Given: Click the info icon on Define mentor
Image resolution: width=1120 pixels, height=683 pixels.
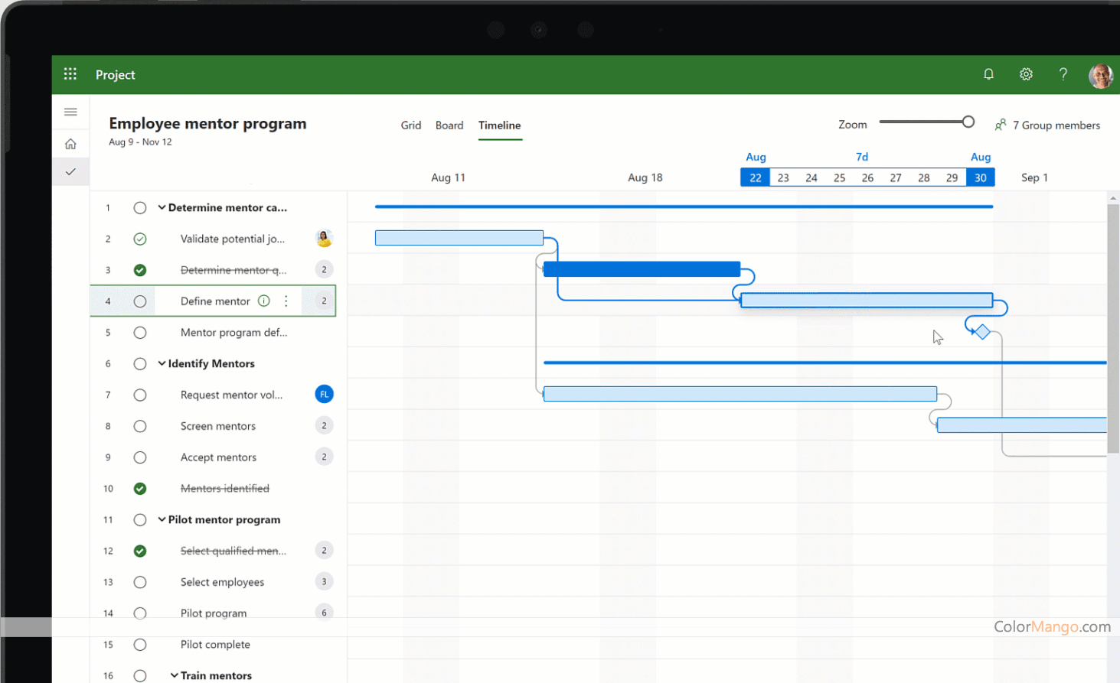Looking at the screenshot, I should [264, 301].
